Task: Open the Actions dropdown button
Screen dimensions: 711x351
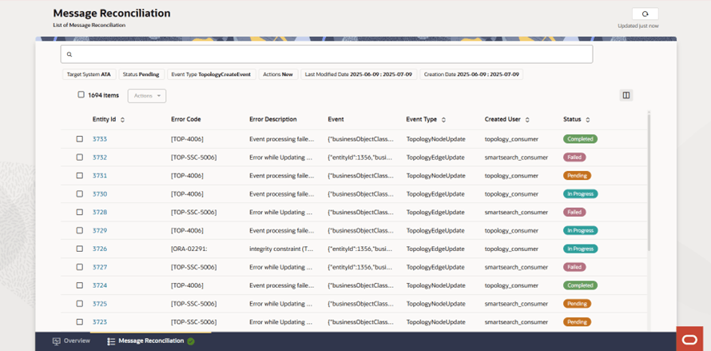Action: click(146, 96)
